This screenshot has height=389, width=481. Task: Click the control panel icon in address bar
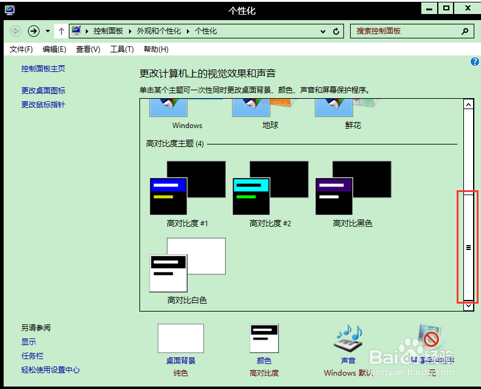tap(76, 30)
